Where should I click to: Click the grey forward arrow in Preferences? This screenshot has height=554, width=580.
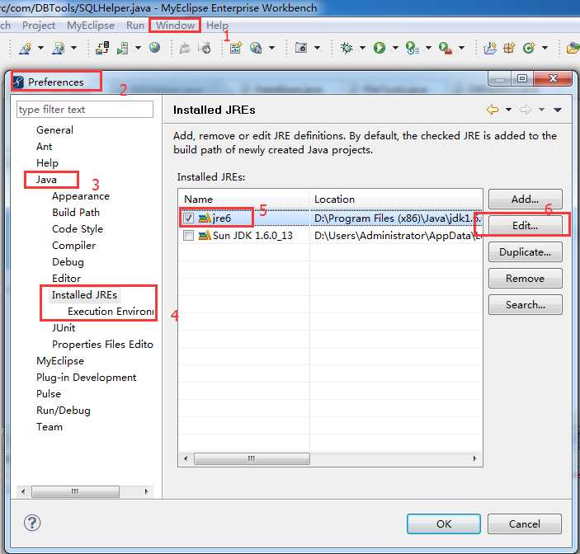pos(526,110)
